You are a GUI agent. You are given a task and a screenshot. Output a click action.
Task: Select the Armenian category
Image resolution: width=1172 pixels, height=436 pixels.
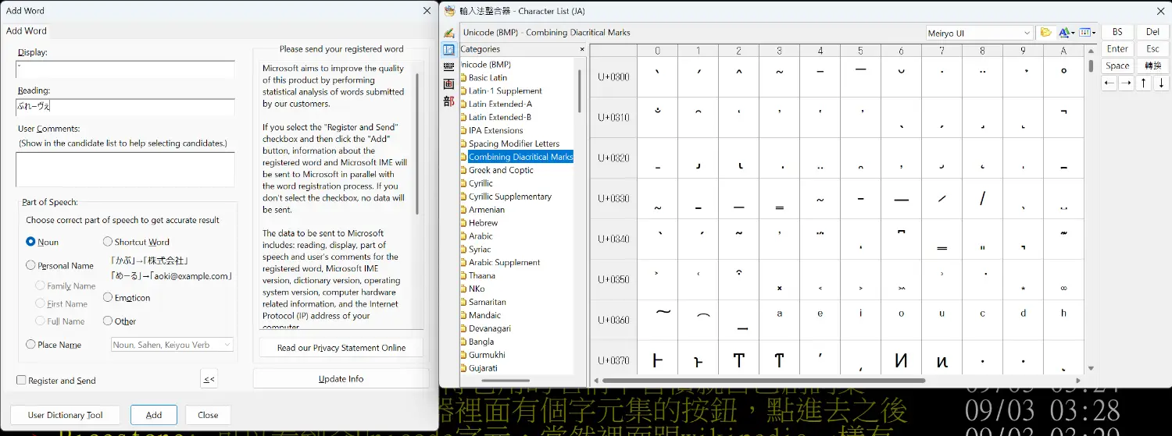tap(486, 210)
